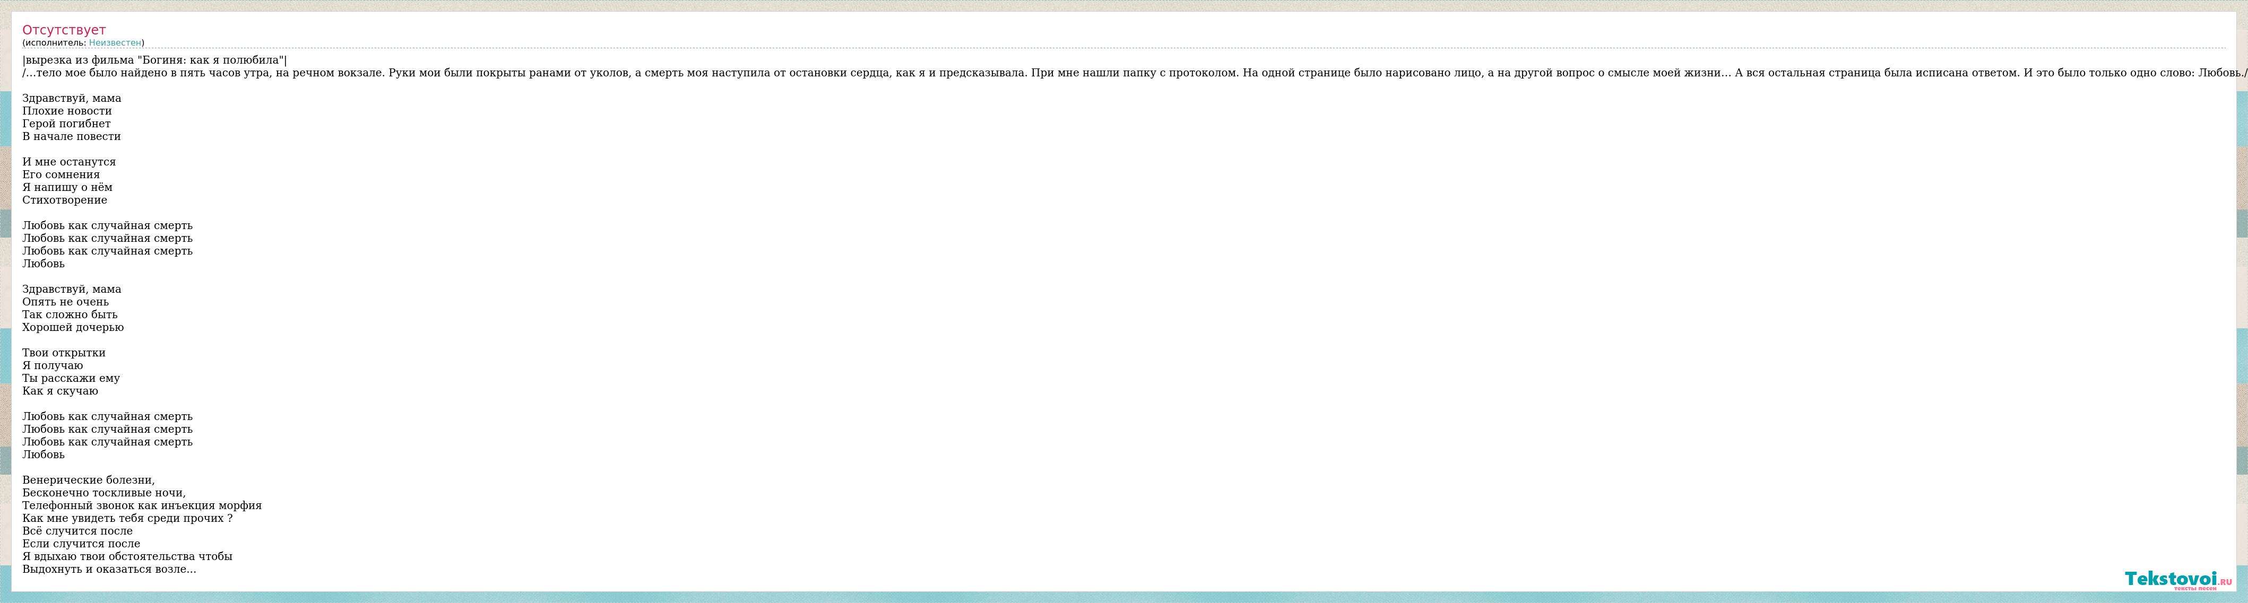Image resolution: width=2248 pixels, height=603 pixels.
Task: Click the line 'Бесконечно тоскливые ночи,'
Action: coord(104,493)
